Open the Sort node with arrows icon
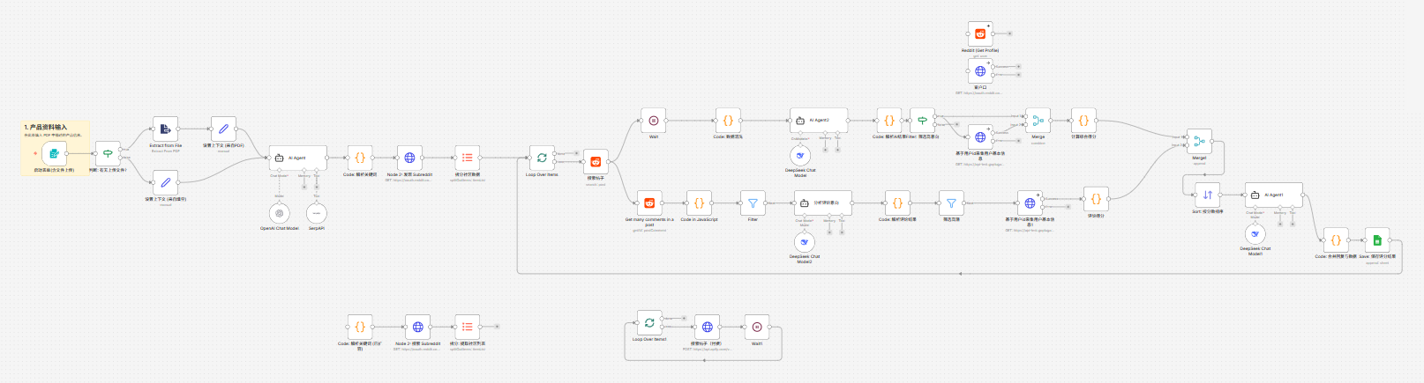The height and width of the screenshot is (383, 1424). coord(1208,195)
